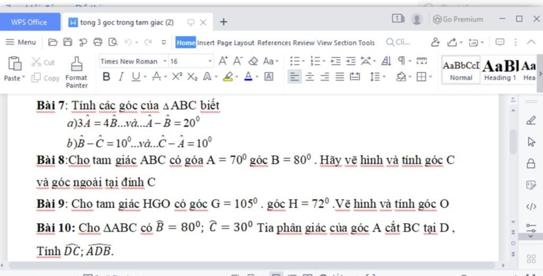Align text right

coord(325,76)
